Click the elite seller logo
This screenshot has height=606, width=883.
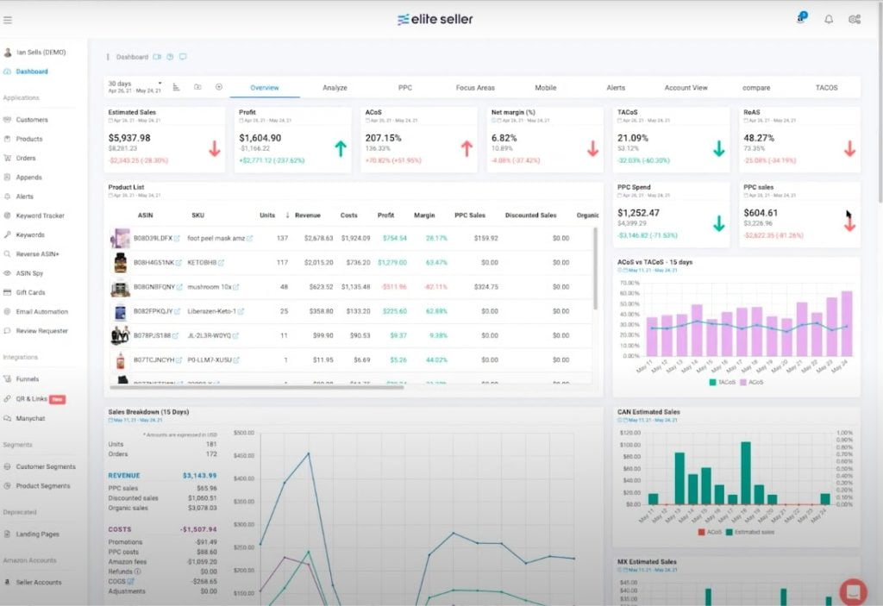(x=435, y=19)
